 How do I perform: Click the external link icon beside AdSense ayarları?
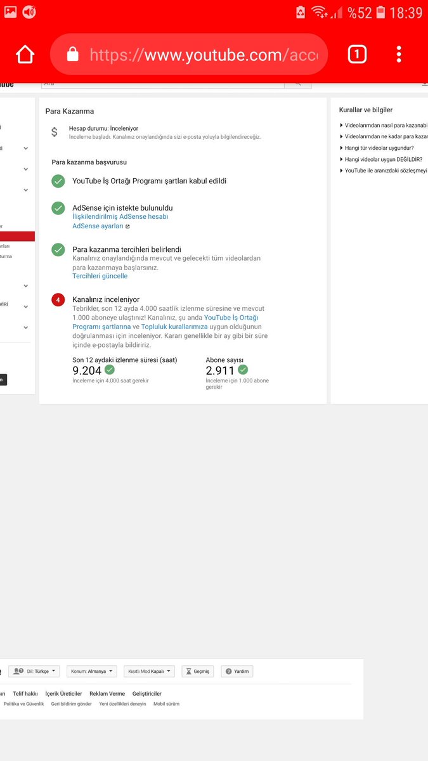pos(127,226)
